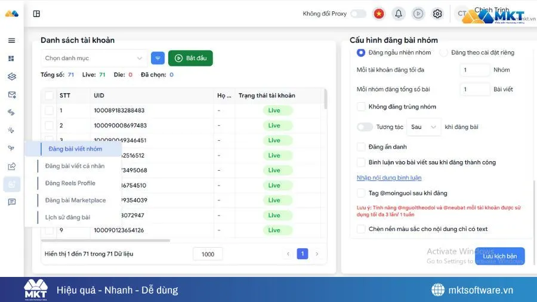Image resolution: width=537 pixels, height=302 pixels.
Task: Open the sync arrows sidebar icon
Action: point(11,112)
